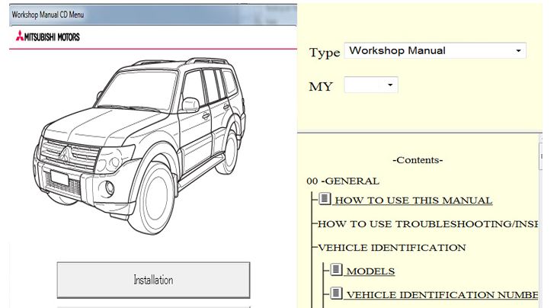Click the document icon next to MODELS
Image resolution: width=557 pixels, height=308 pixels.
[x=337, y=270]
